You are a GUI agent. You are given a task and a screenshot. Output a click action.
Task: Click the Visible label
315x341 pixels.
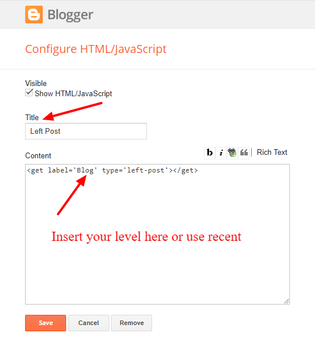(x=36, y=83)
